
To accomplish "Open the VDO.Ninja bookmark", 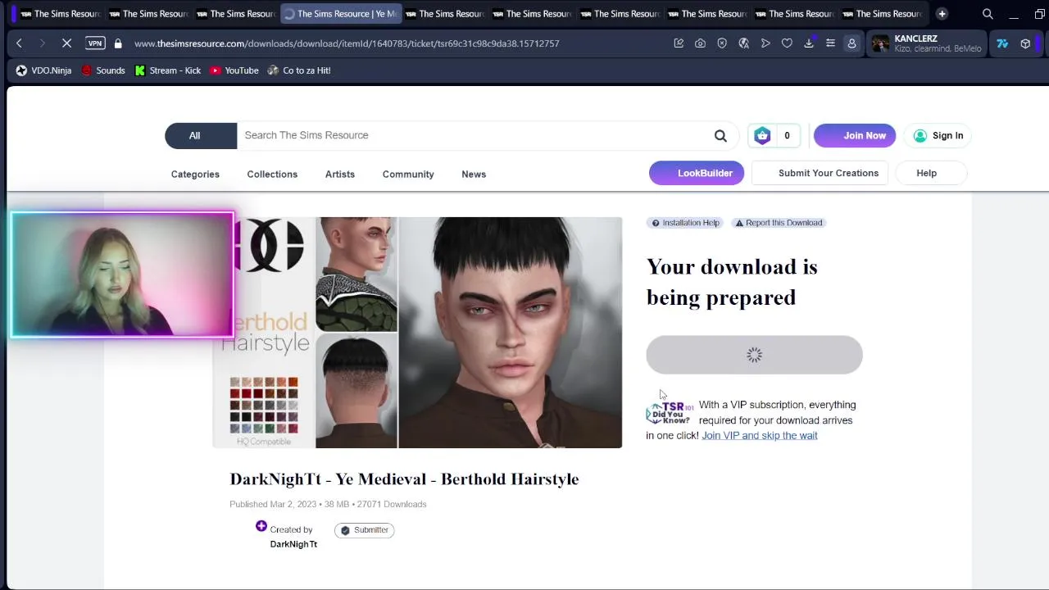I will (43, 70).
